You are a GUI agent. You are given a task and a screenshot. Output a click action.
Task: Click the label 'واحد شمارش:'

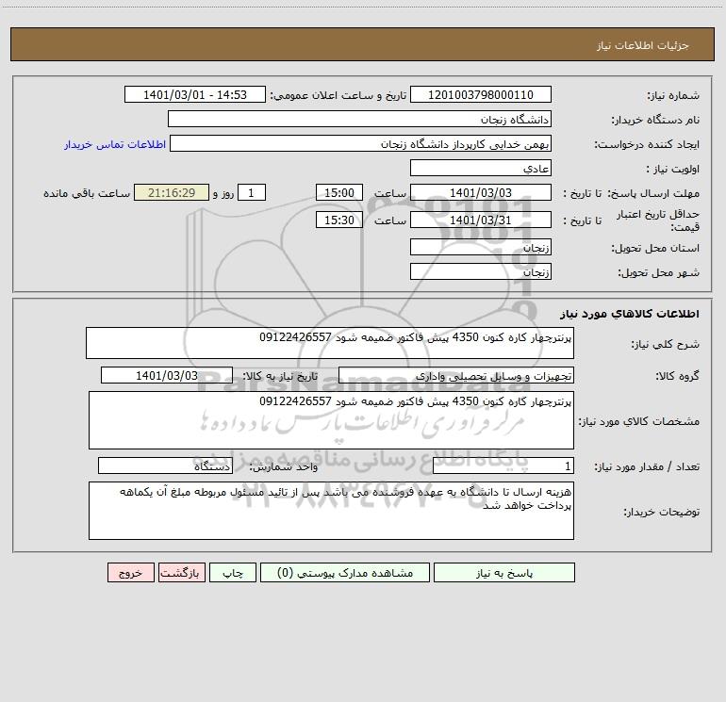coord(284,466)
